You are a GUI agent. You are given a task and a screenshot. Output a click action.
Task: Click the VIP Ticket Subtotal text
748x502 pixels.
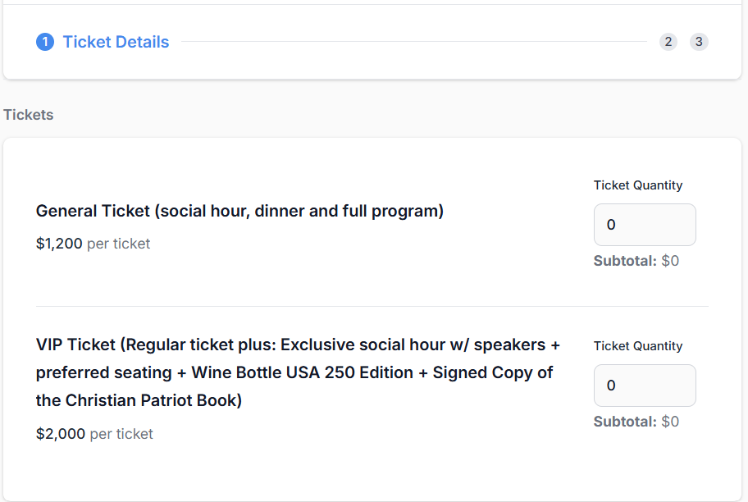(636, 422)
